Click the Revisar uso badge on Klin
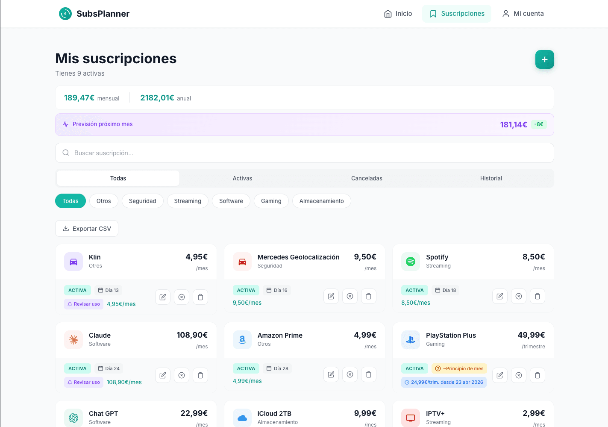This screenshot has height=427, width=608. pos(84,304)
